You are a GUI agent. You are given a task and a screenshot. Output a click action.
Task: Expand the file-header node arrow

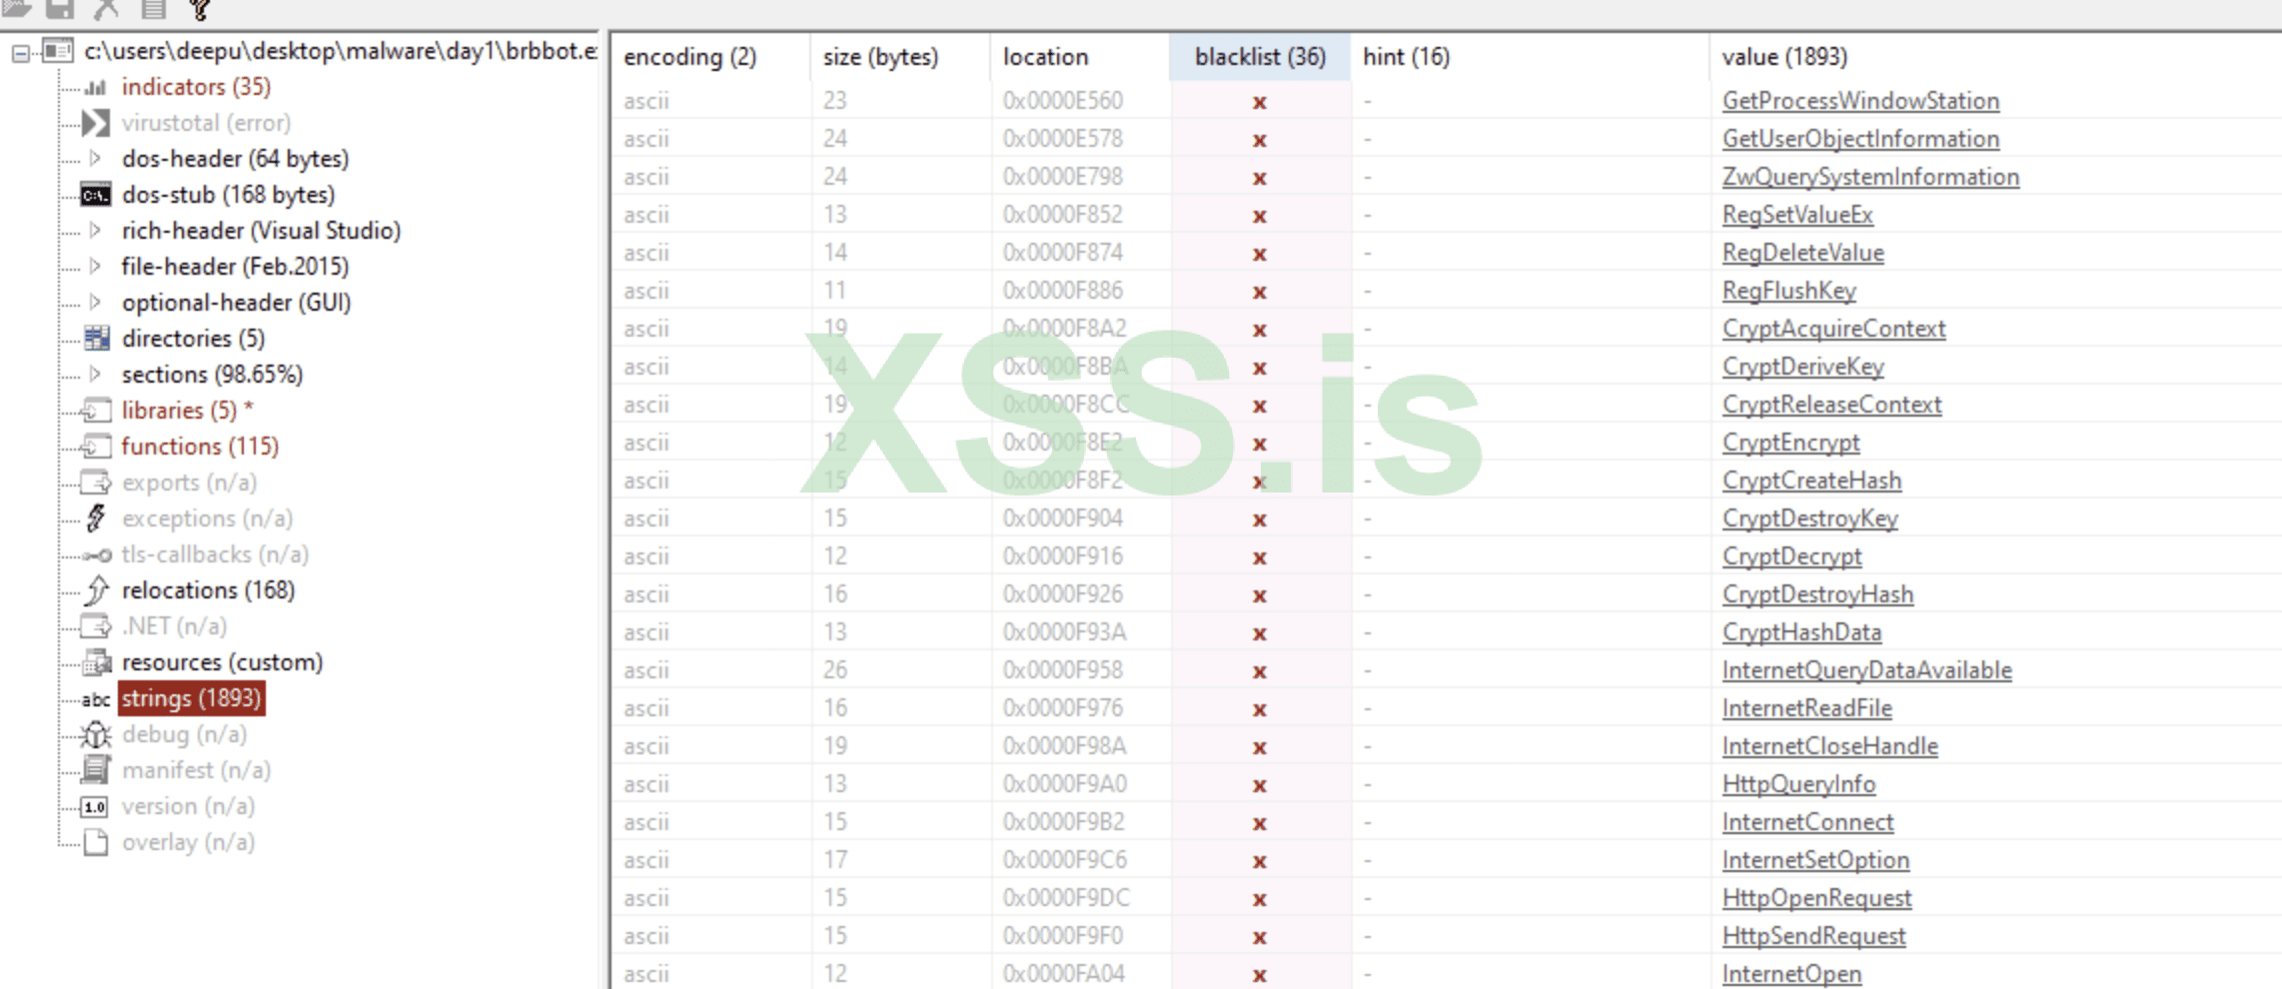pos(95,266)
